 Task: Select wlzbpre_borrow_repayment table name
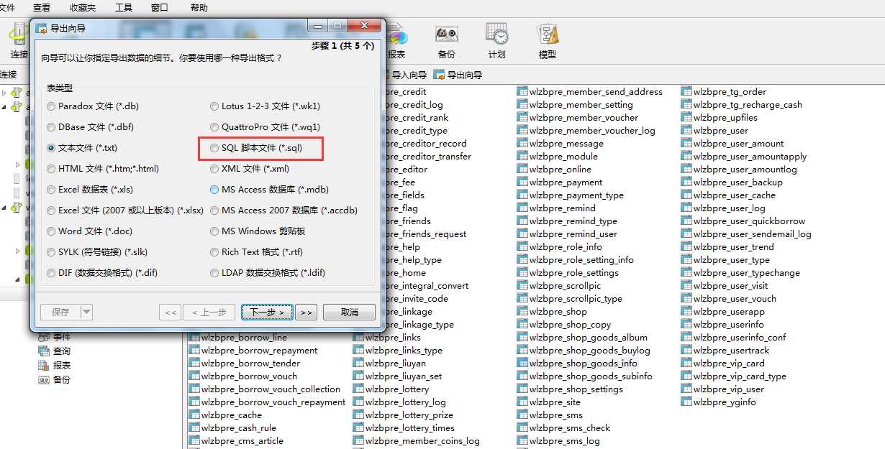tap(259, 351)
